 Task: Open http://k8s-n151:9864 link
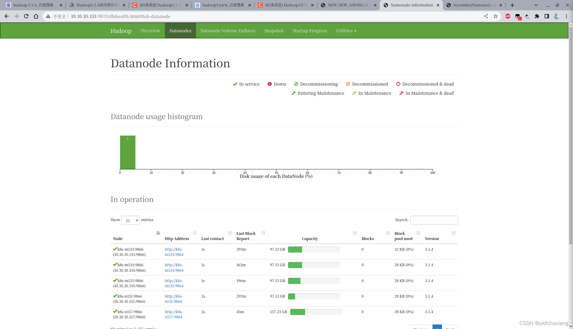(174, 299)
